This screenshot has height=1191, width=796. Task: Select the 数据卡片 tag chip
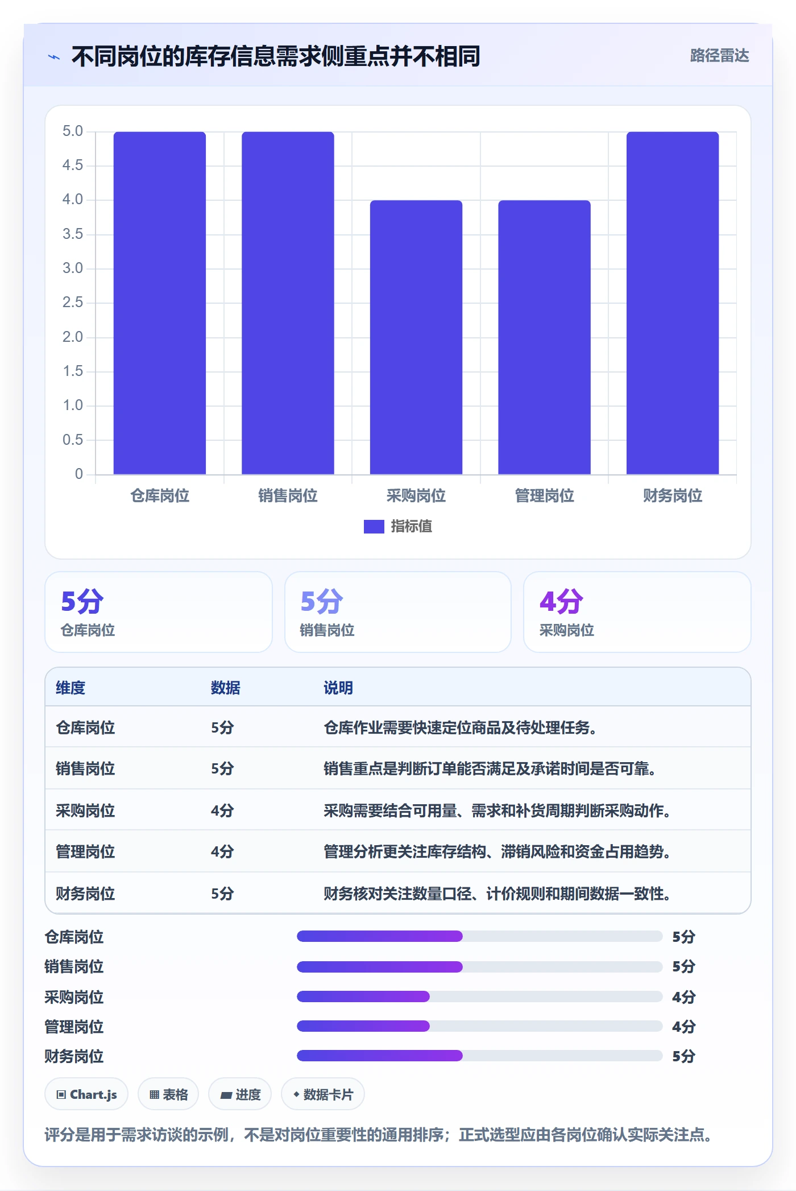tap(323, 1094)
